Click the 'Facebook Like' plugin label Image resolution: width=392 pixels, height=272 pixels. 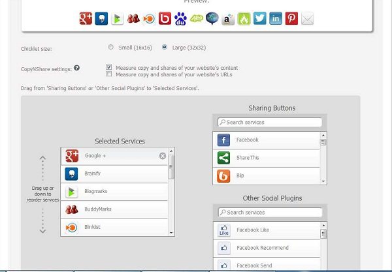[253, 230]
